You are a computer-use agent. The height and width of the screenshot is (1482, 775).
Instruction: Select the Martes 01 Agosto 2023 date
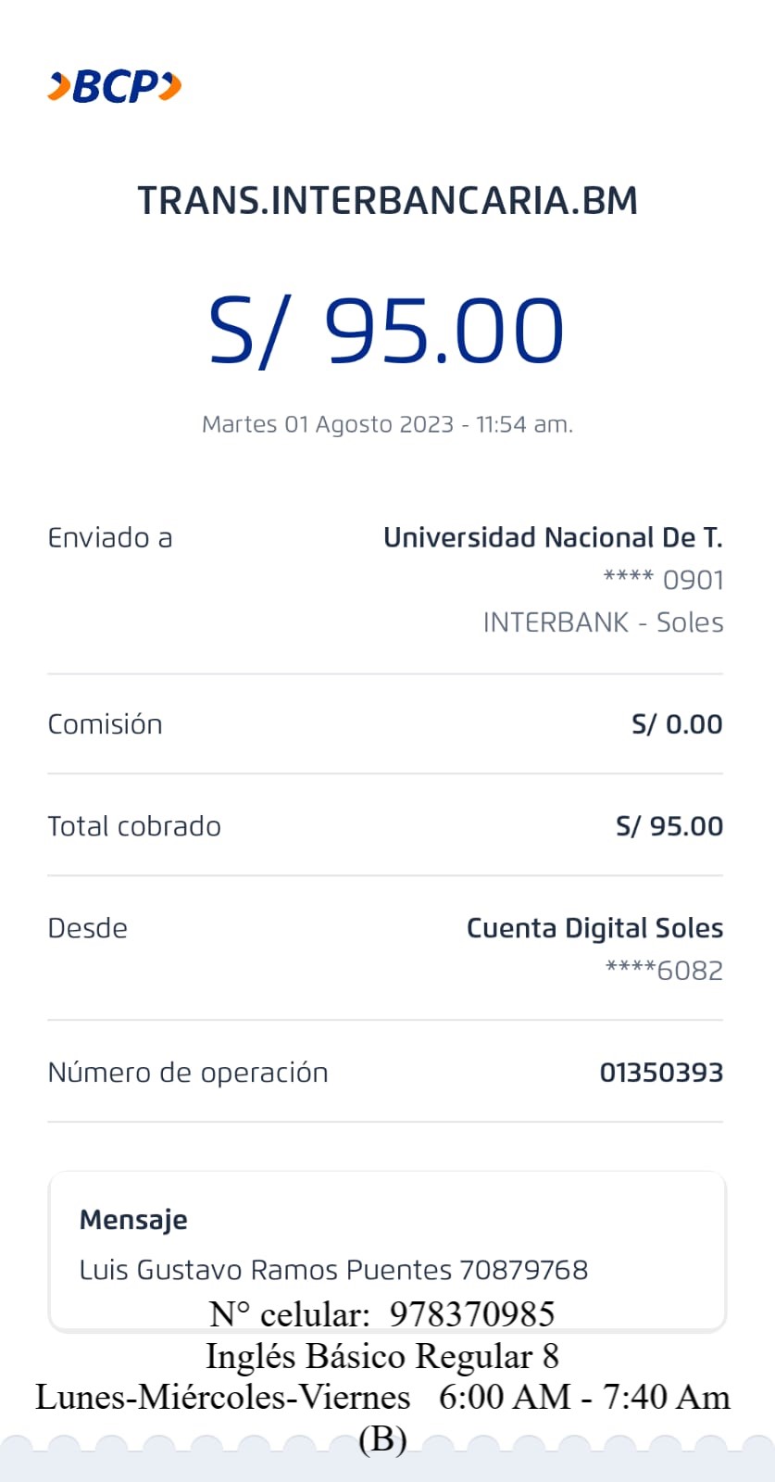click(387, 424)
